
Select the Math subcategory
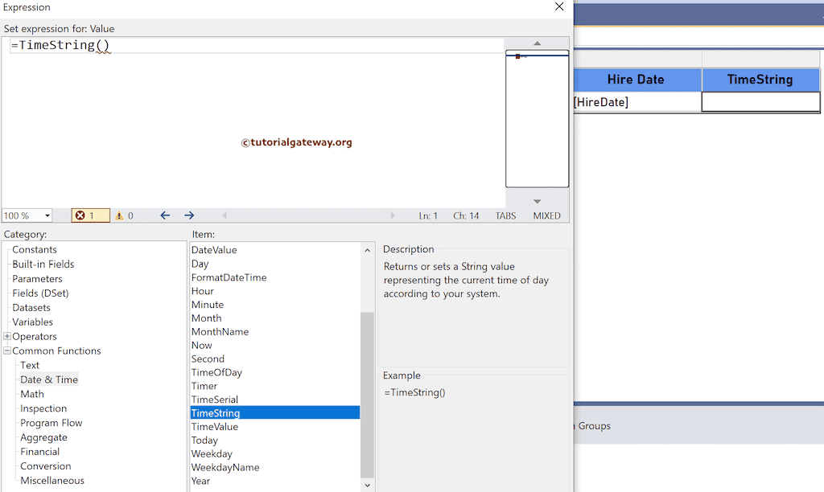pos(32,394)
